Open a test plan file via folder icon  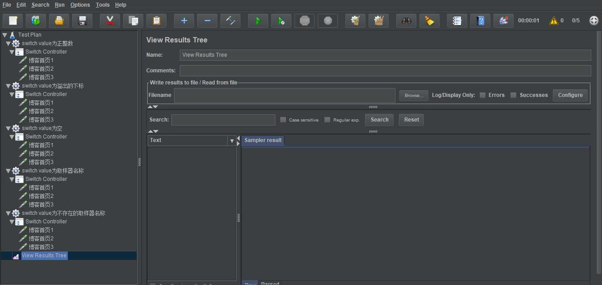coord(59,21)
